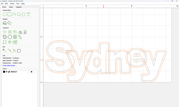Click the Check Cutter Access link
Screen dimensions: 179x107
[9, 65]
